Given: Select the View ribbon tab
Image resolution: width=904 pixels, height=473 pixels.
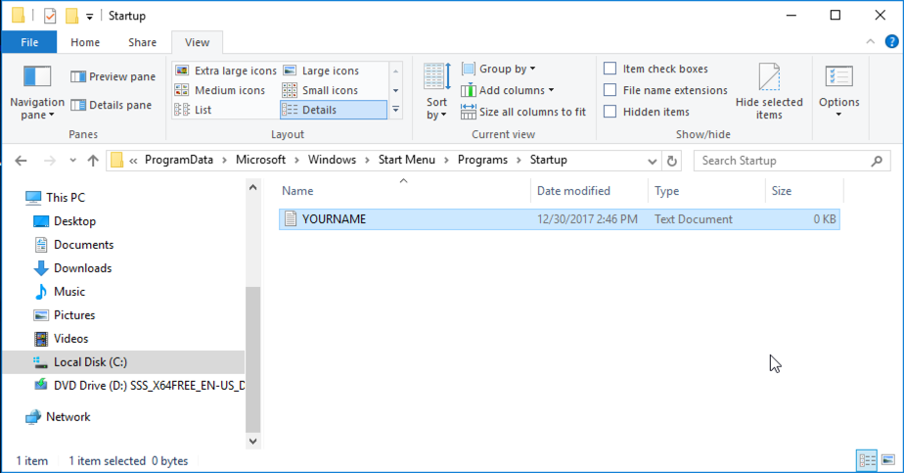Looking at the screenshot, I should [x=198, y=42].
